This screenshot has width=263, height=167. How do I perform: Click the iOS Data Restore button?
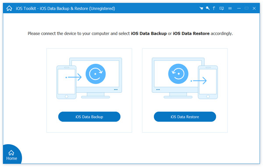pyautogui.click(x=185, y=117)
